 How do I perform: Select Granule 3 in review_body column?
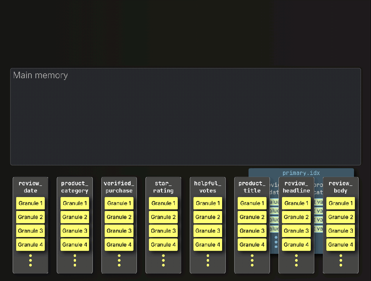point(341,231)
